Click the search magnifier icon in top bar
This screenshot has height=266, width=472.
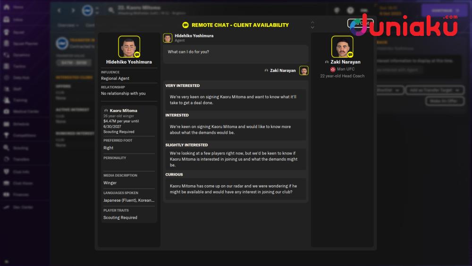click(111, 10)
